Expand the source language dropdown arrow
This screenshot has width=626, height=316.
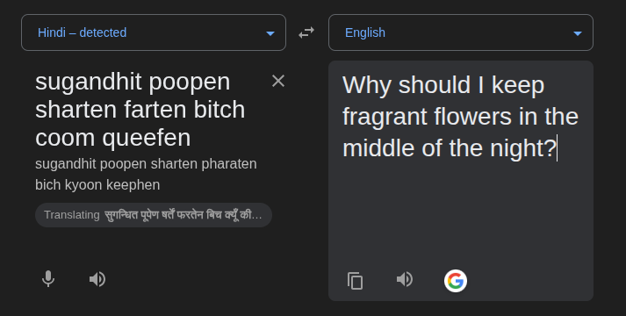click(x=270, y=33)
